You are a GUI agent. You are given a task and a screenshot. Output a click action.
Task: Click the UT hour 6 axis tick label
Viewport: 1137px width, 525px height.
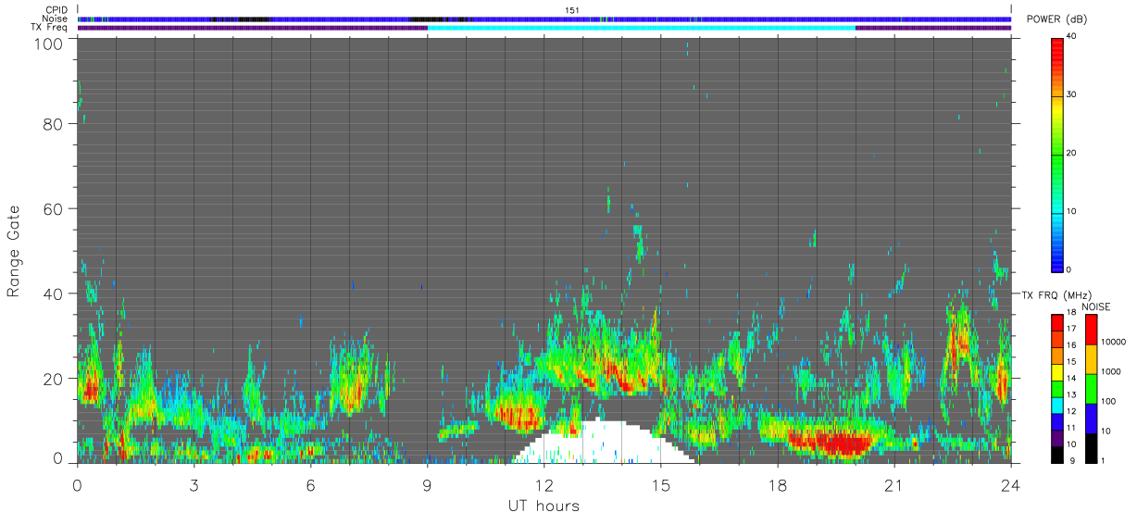tap(310, 486)
